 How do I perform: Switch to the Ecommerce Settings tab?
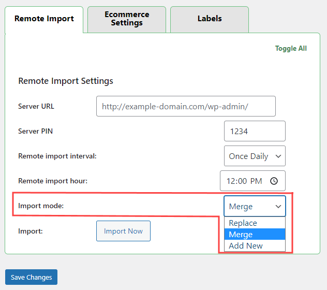click(127, 19)
